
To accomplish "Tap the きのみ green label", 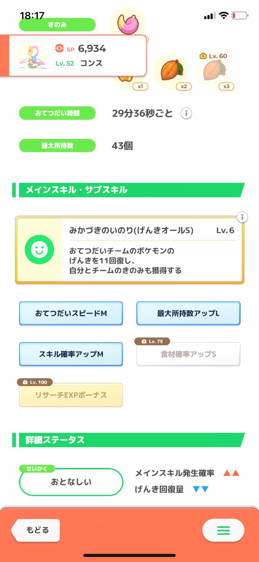I will tap(57, 25).
